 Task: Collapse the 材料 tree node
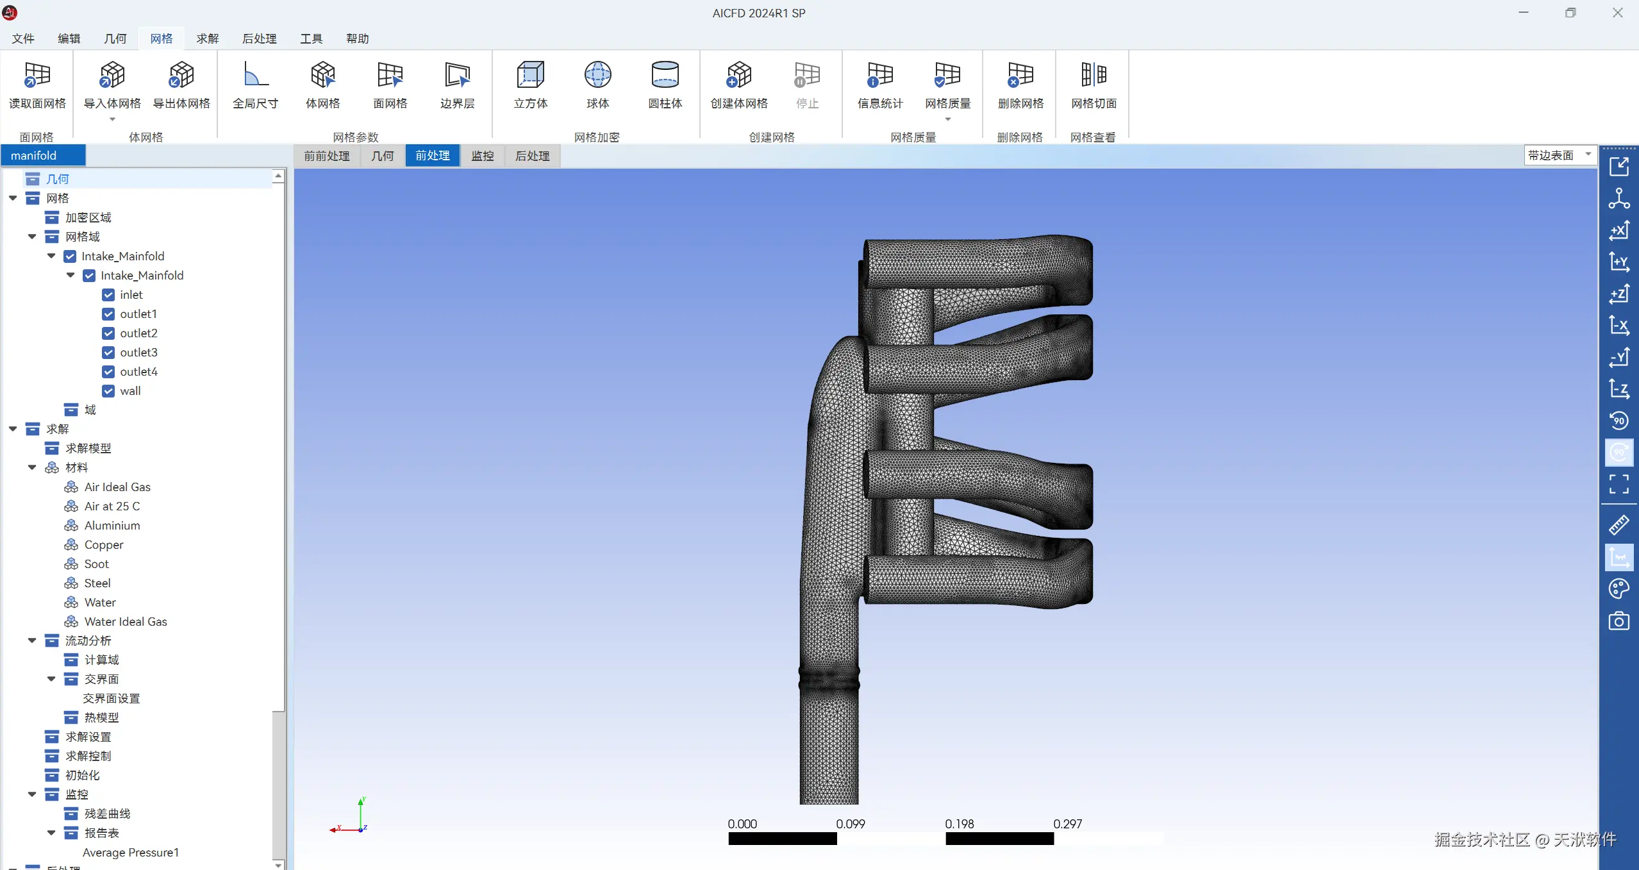pos(32,467)
